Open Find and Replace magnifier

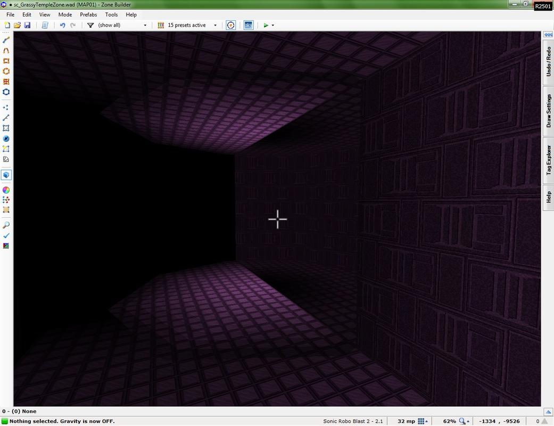[6, 225]
